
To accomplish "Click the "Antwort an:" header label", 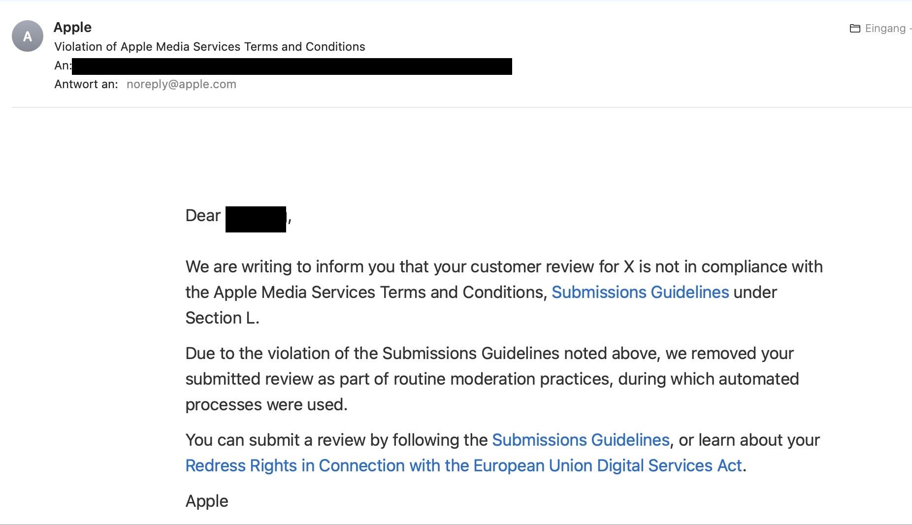I will [86, 84].
